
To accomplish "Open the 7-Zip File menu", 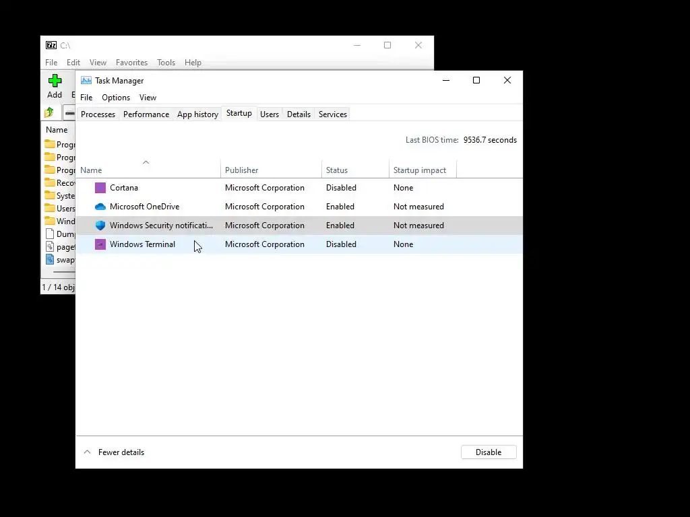I will pos(51,63).
